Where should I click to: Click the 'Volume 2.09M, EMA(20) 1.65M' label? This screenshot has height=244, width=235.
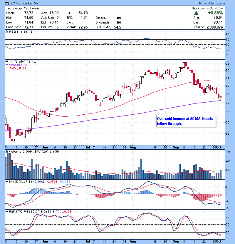coord(34,151)
